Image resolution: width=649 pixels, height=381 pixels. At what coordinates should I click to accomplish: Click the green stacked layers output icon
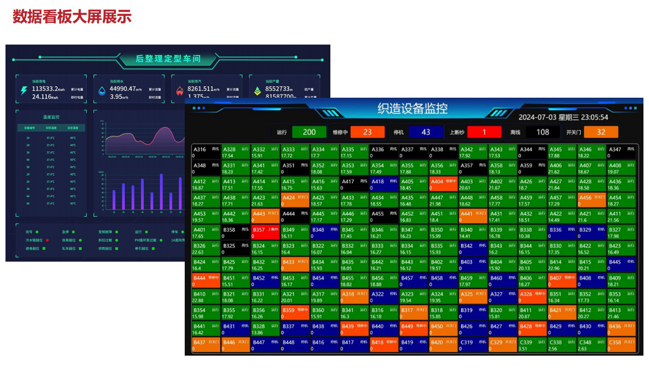click(258, 91)
